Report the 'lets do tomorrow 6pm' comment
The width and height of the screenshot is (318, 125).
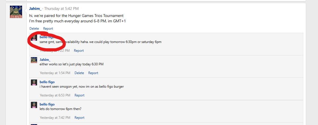pyautogui.click(x=79, y=117)
